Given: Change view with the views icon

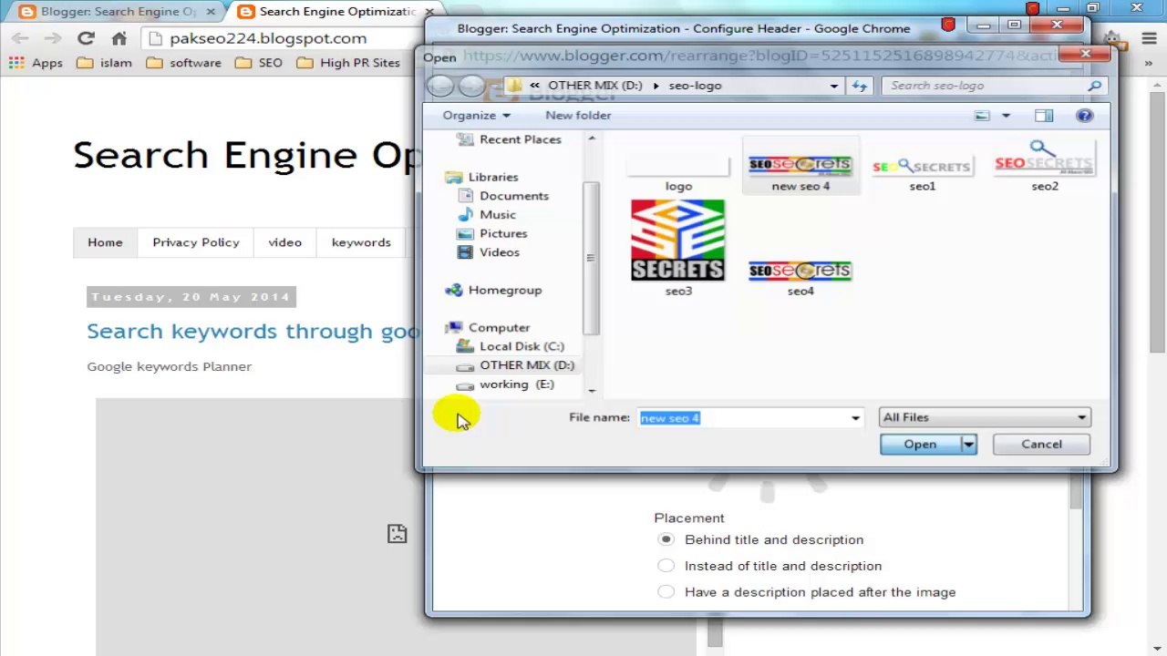Looking at the screenshot, I should pyautogui.click(x=982, y=116).
